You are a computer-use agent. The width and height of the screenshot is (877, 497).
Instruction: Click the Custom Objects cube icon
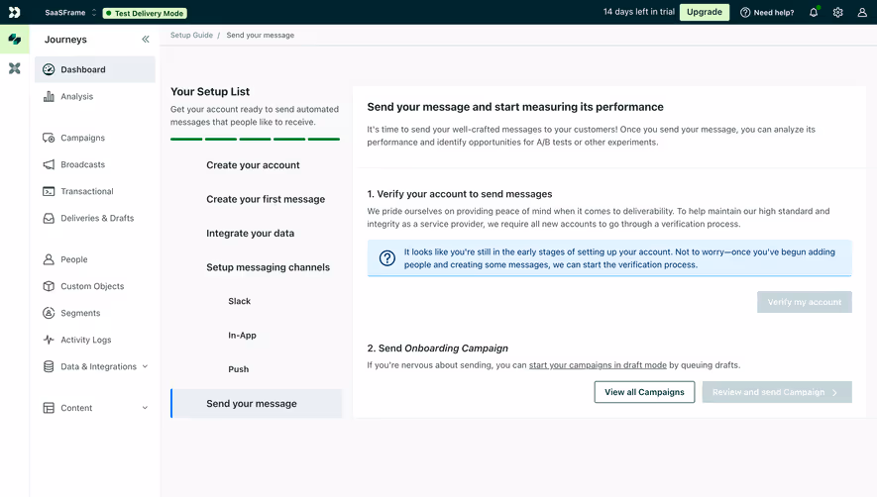click(49, 286)
